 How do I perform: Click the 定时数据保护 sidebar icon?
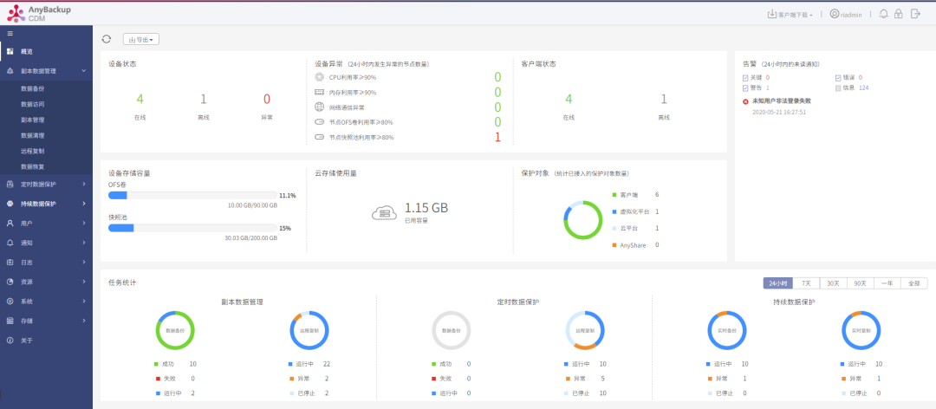click(10, 184)
